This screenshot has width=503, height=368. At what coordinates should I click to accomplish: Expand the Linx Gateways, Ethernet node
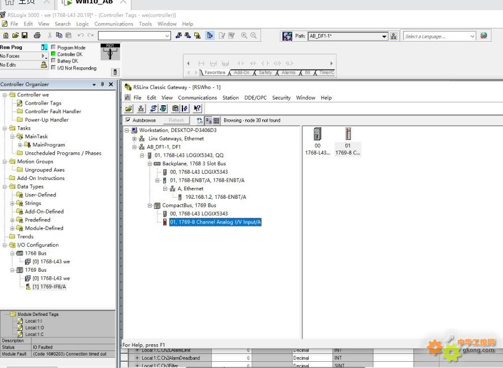tap(134, 139)
